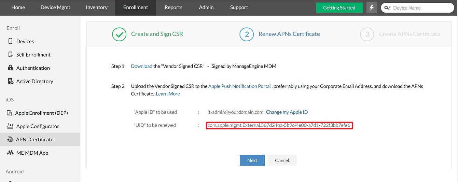Click the Active Directory icon
Image resolution: width=458 pixels, height=182 pixels.
(10, 81)
